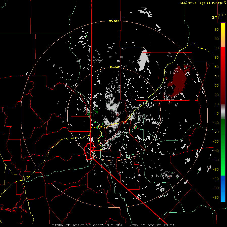Viewport: 227px width, 227px height.
Task: Click the -90 value on velocity scale
Action: coord(216,197)
